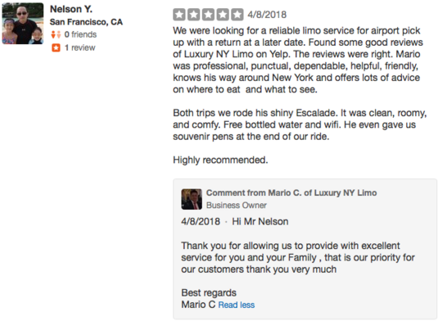Click the second rating star
The height and width of the screenshot is (321, 438).
[193, 15]
